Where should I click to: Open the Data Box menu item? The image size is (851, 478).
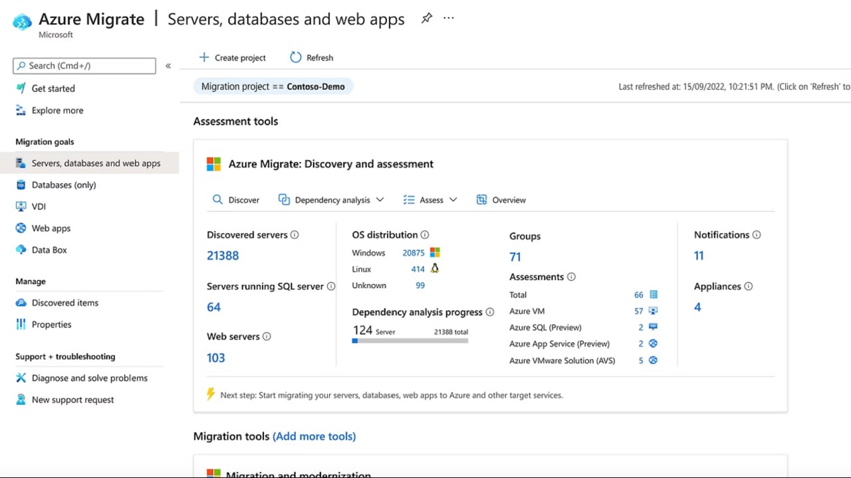[49, 250]
